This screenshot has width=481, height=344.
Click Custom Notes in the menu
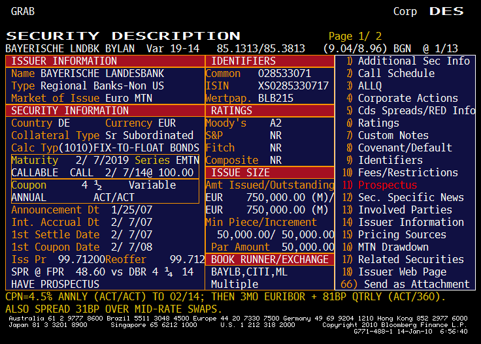click(393, 135)
